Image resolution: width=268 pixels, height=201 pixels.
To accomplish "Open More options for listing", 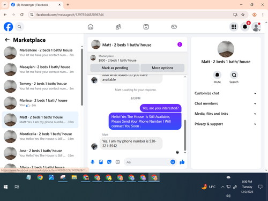I will [x=162, y=68].
